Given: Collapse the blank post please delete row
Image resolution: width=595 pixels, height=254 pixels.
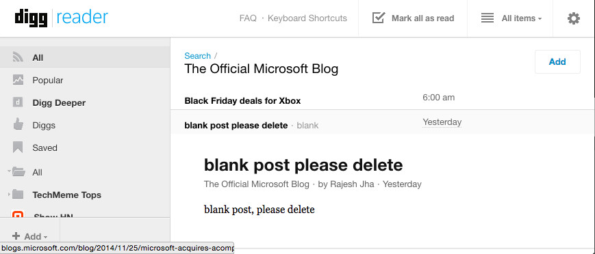Looking at the screenshot, I should tap(383, 123).
